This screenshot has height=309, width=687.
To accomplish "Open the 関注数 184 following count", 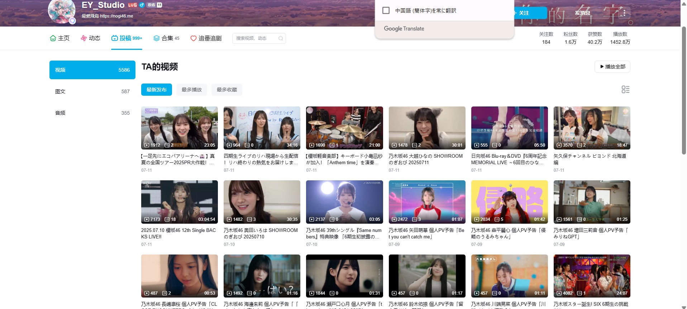I will coord(546,38).
